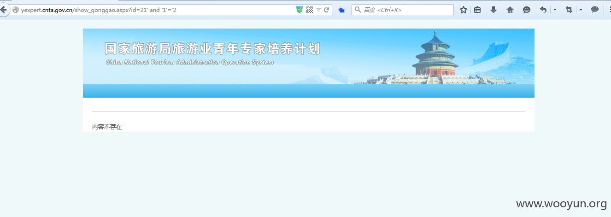Screen dimensions: 611x217
Task: Go to the home page icon
Action: pyautogui.click(x=510, y=10)
